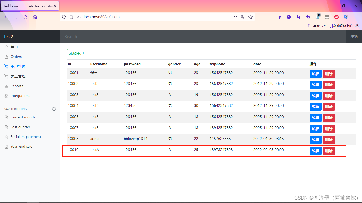The image size is (362, 203).
Task: Click 删除 for user 10007
Action: point(329,129)
